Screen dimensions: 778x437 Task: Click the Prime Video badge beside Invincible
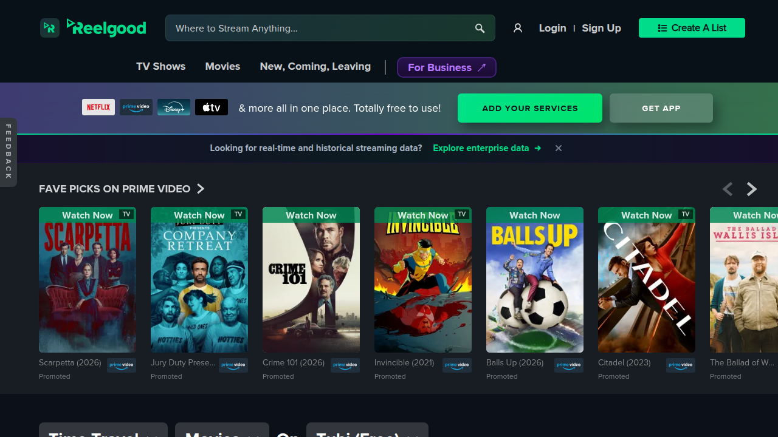click(457, 365)
